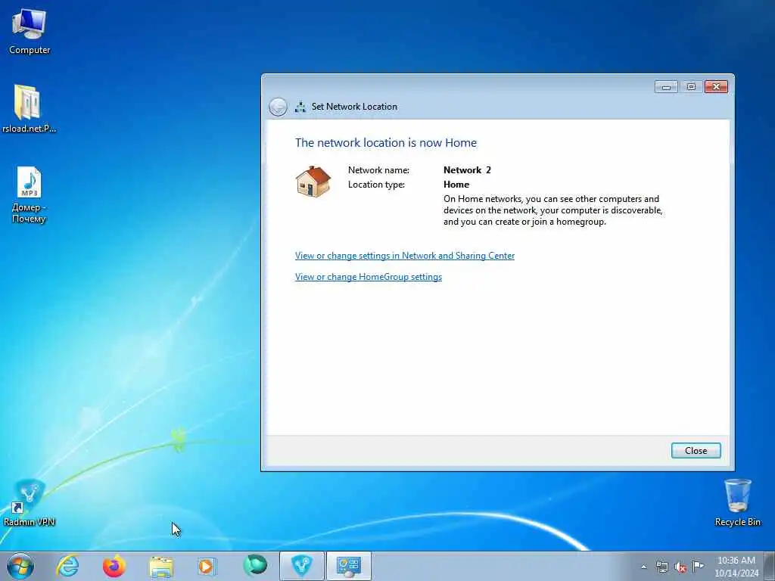Open the Computer desktop icon
This screenshot has width=775, height=581.
pyautogui.click(x=30, y=32)
